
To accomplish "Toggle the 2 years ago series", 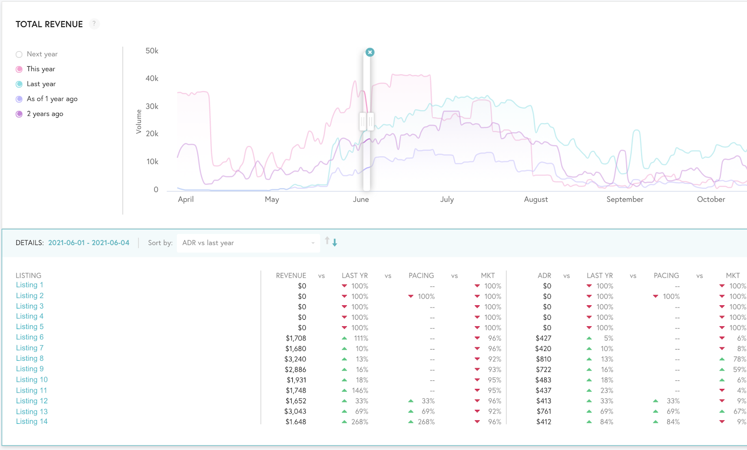I will (19, 114).
